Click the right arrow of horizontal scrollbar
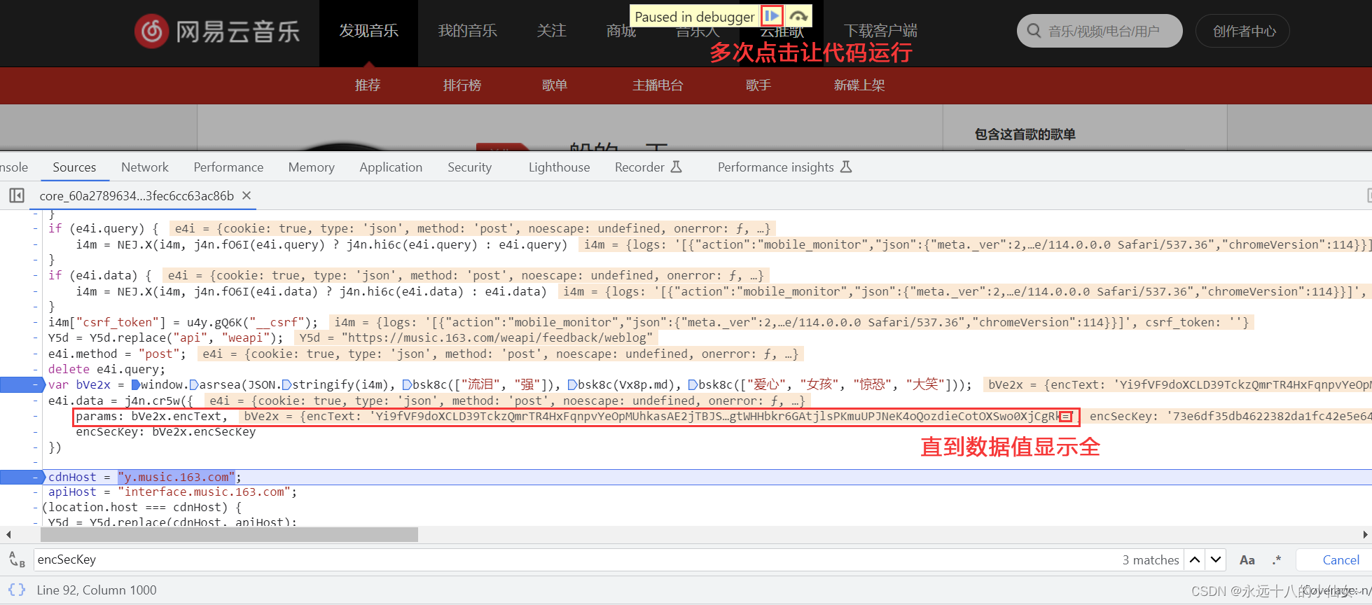Image resolution: width=1372 pixels, height=605 pixels. point(1365,534)
